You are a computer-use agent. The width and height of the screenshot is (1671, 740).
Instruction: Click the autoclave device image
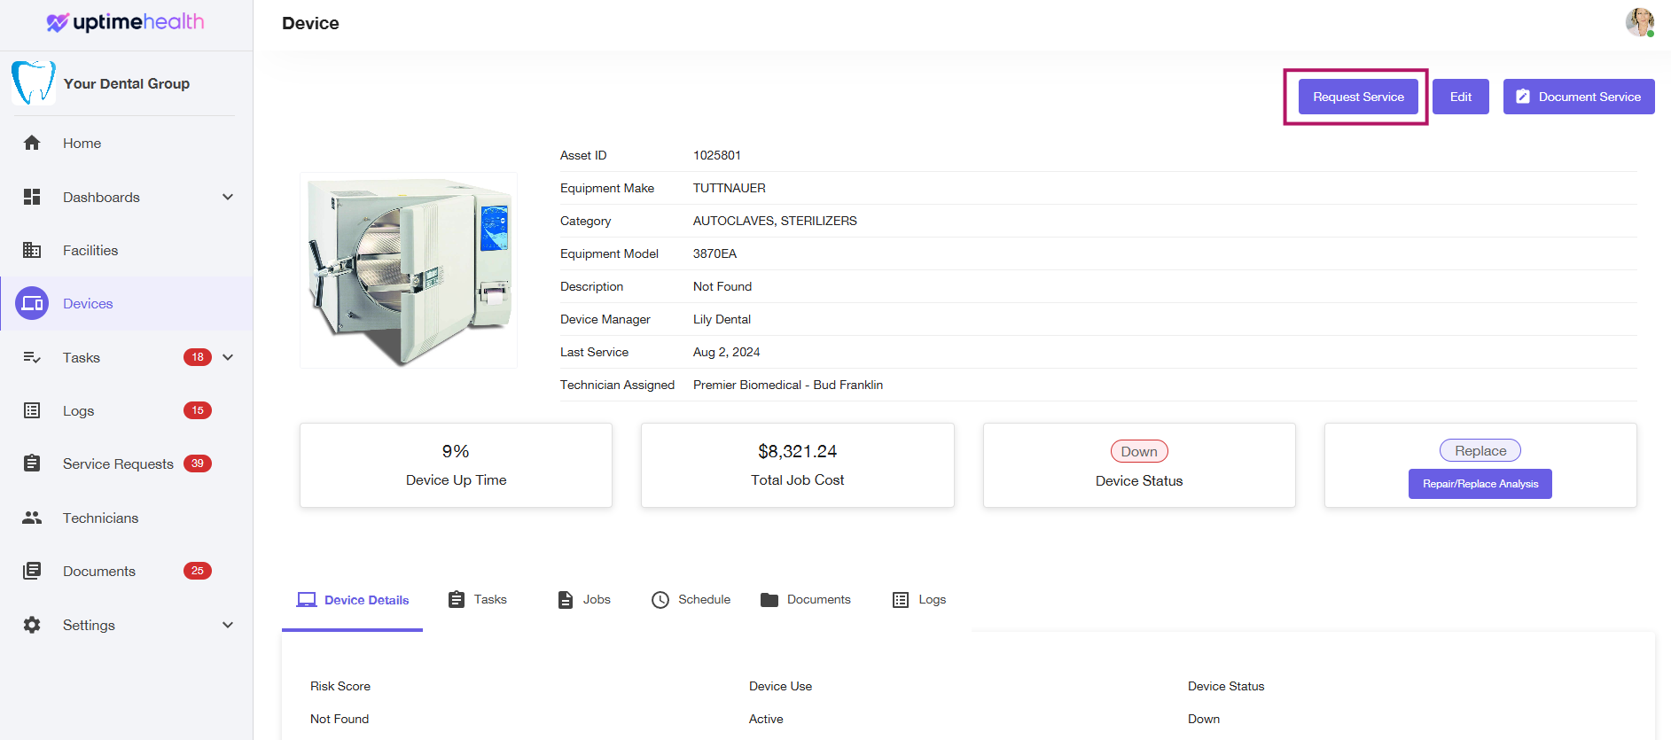click(409, 270)
